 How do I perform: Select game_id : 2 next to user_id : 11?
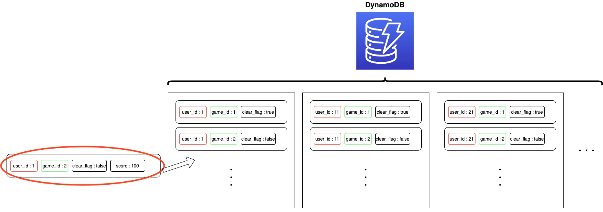pyautogui.click(x=358, y=139)
